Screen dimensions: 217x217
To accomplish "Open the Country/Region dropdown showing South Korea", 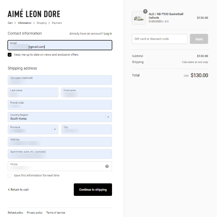I will point(60,117).
